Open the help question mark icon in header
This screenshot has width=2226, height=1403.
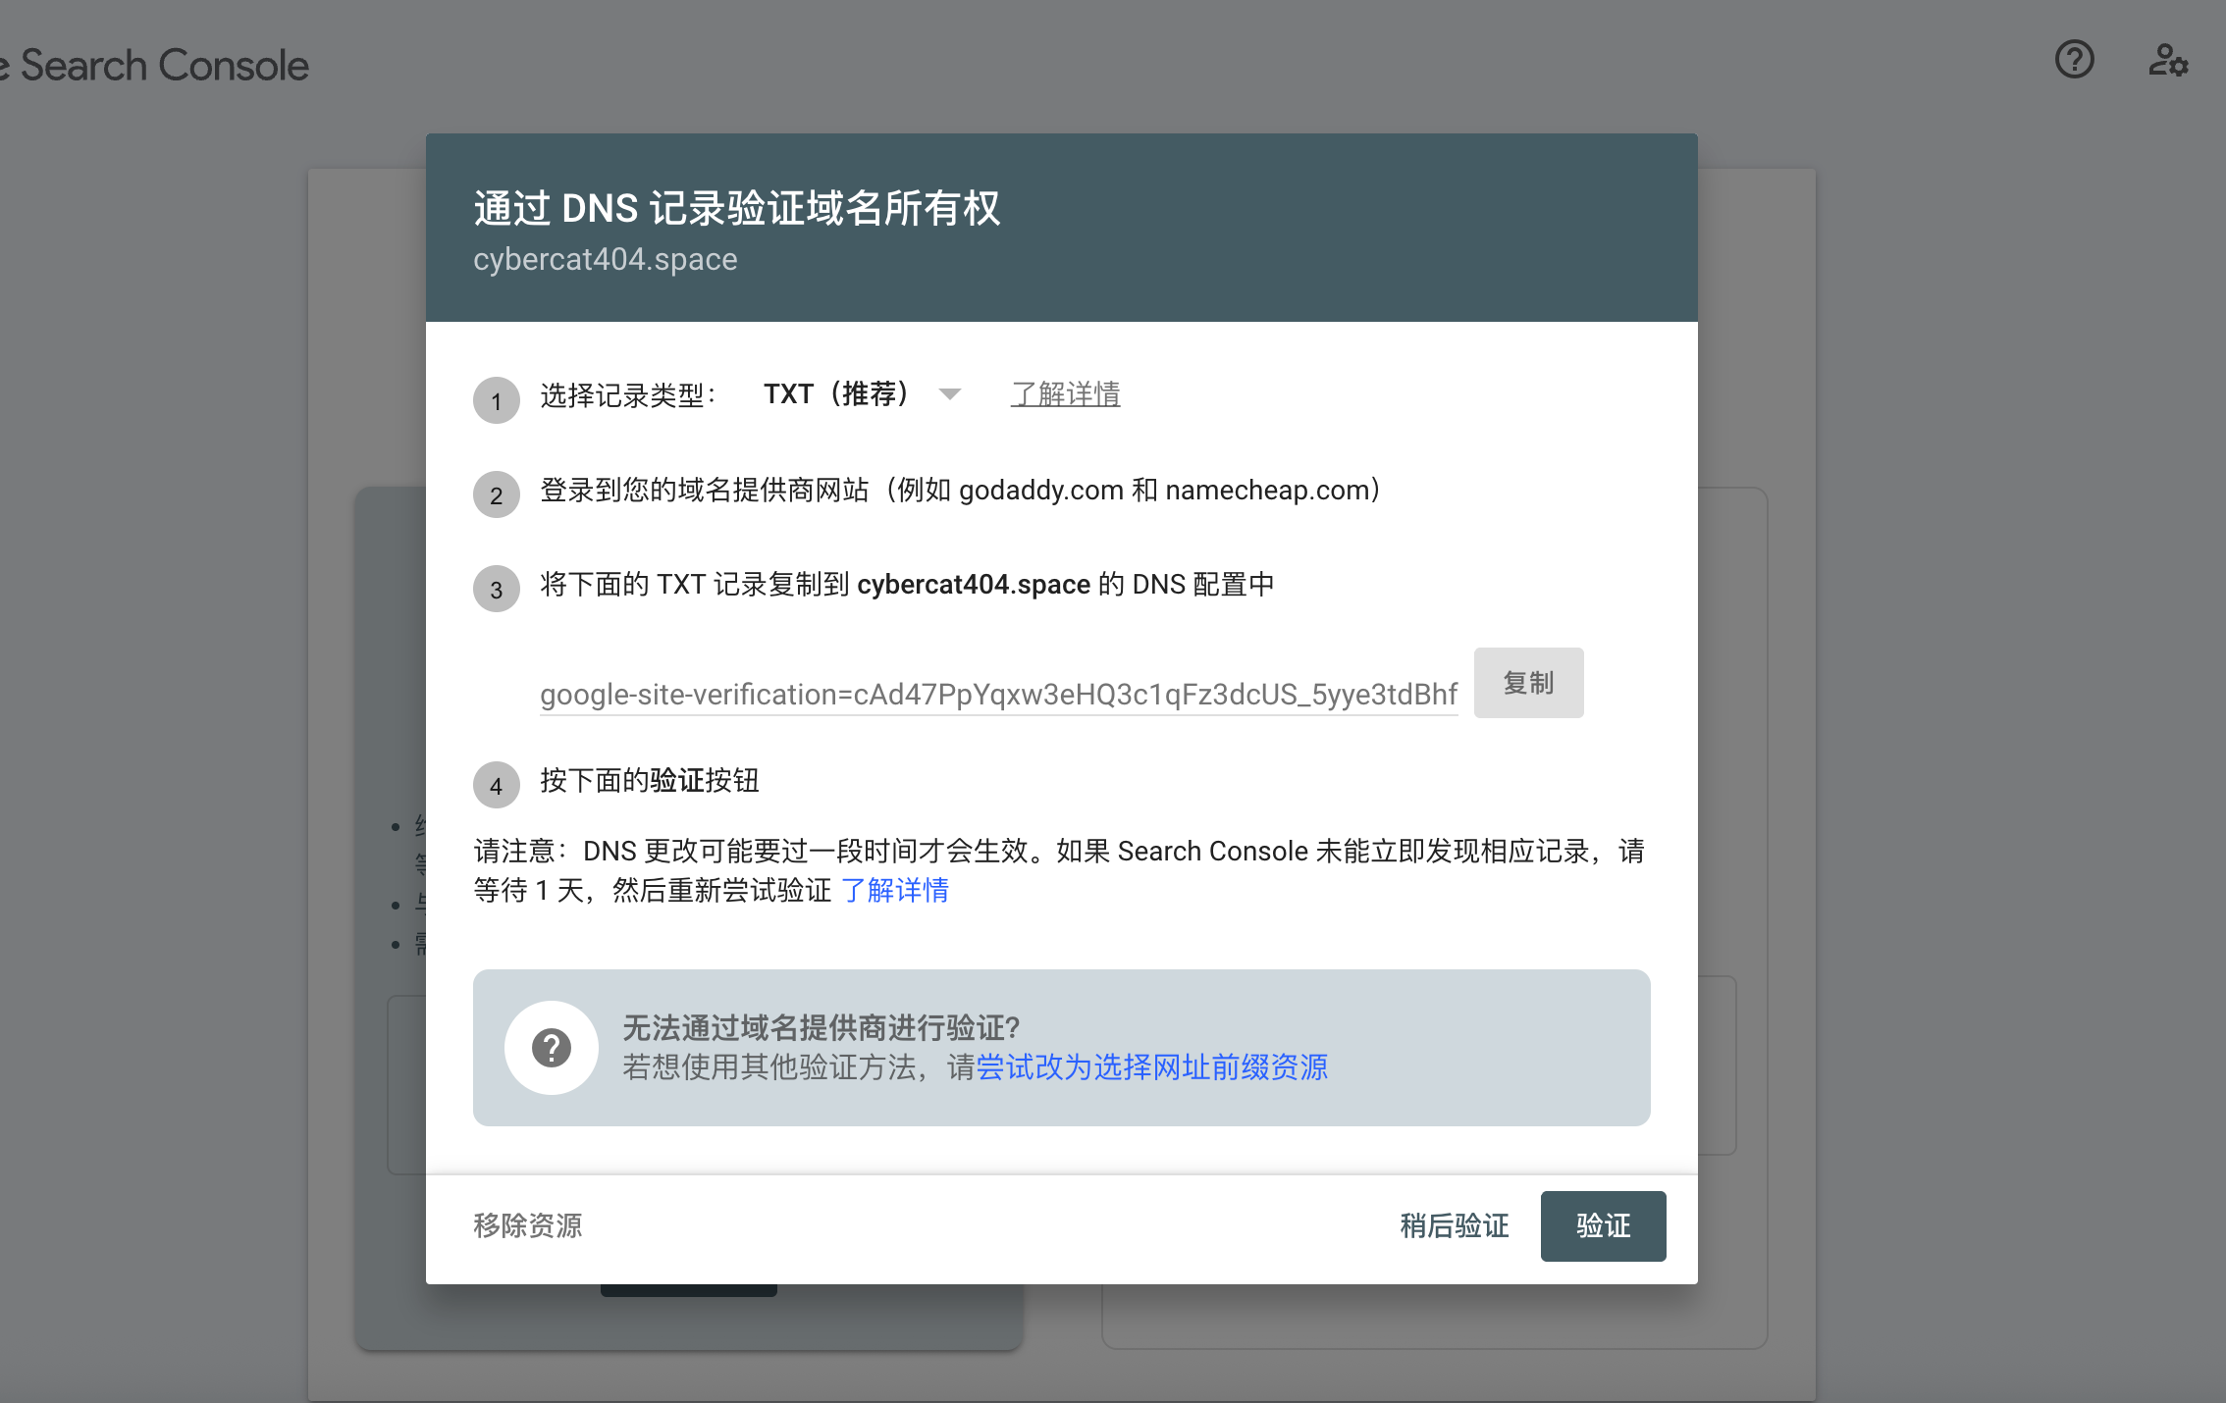click(x=2074, y=60)
